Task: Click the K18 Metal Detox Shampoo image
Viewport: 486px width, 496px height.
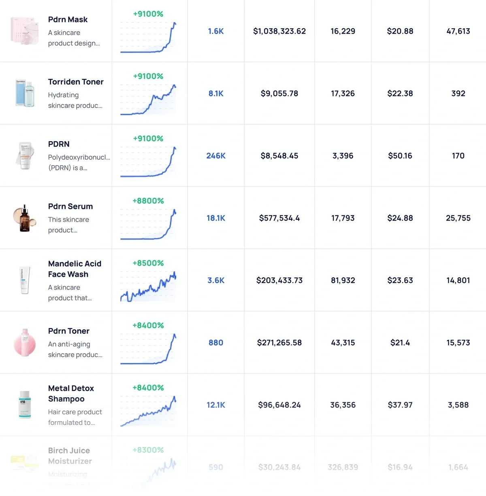Action: [25, 405]
